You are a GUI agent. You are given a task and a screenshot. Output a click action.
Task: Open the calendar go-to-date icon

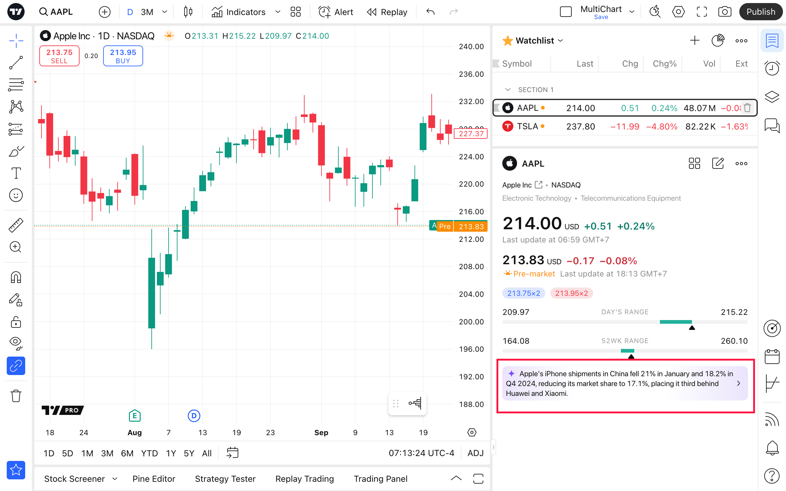[232, 453]
